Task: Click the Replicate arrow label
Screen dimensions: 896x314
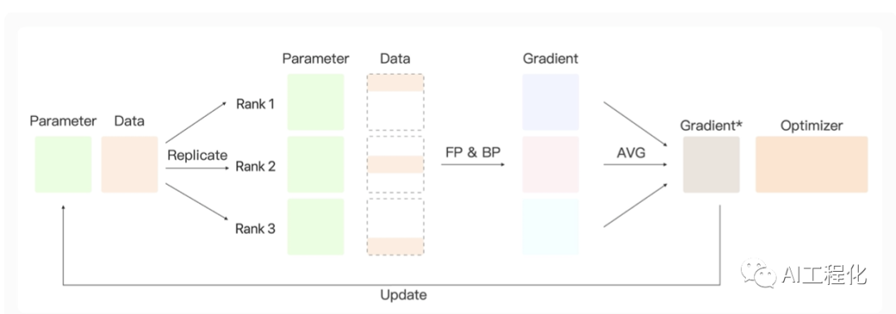Action: 197,155
